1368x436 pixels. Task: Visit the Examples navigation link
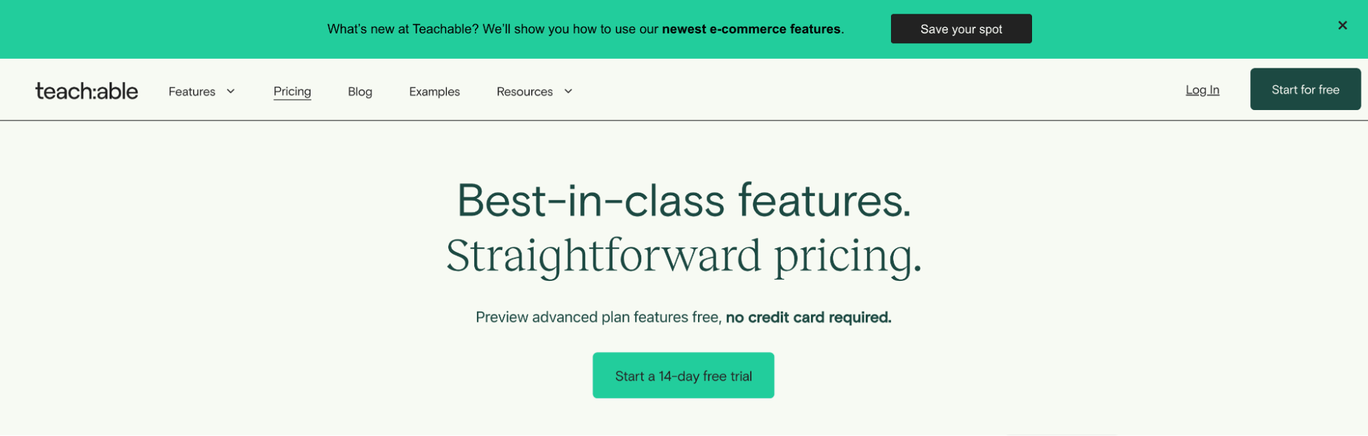coord(435,92)
